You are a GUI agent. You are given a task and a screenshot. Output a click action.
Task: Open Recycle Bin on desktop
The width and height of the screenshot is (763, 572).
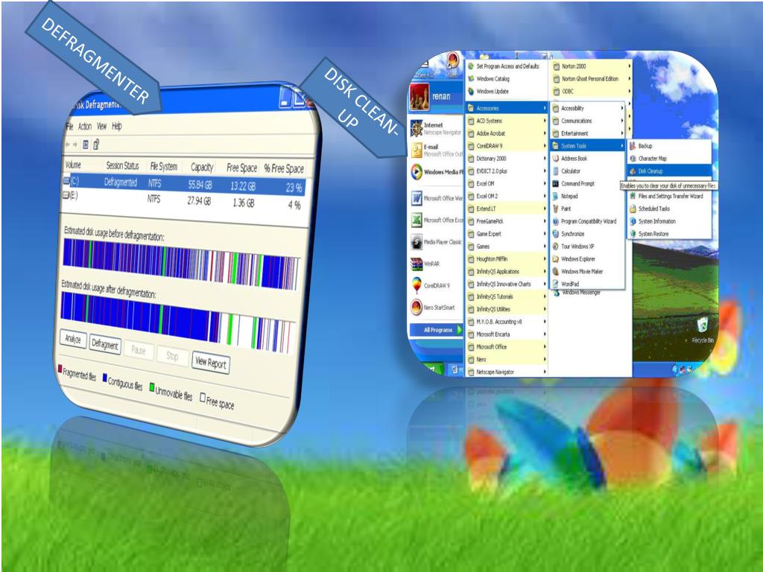(x=703, y=330)
